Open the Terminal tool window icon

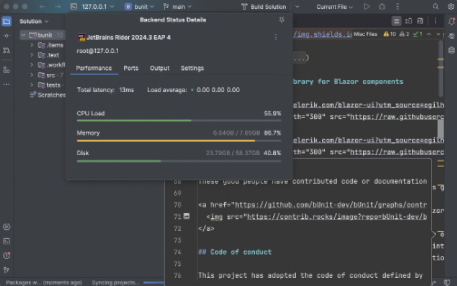(7, 242)
